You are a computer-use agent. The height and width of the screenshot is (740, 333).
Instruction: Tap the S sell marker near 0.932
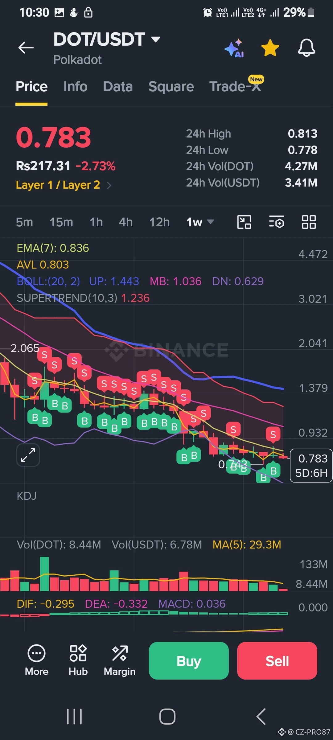273,434
